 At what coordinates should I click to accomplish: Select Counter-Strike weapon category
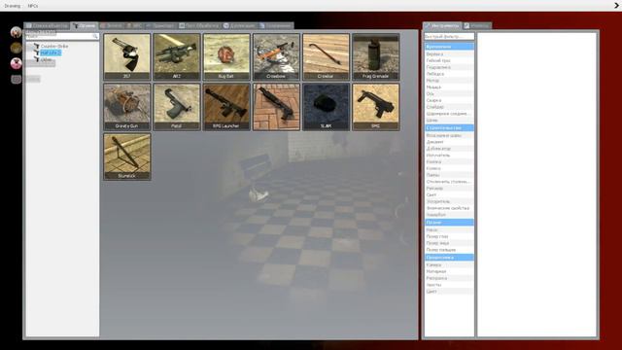coord(54,46)
